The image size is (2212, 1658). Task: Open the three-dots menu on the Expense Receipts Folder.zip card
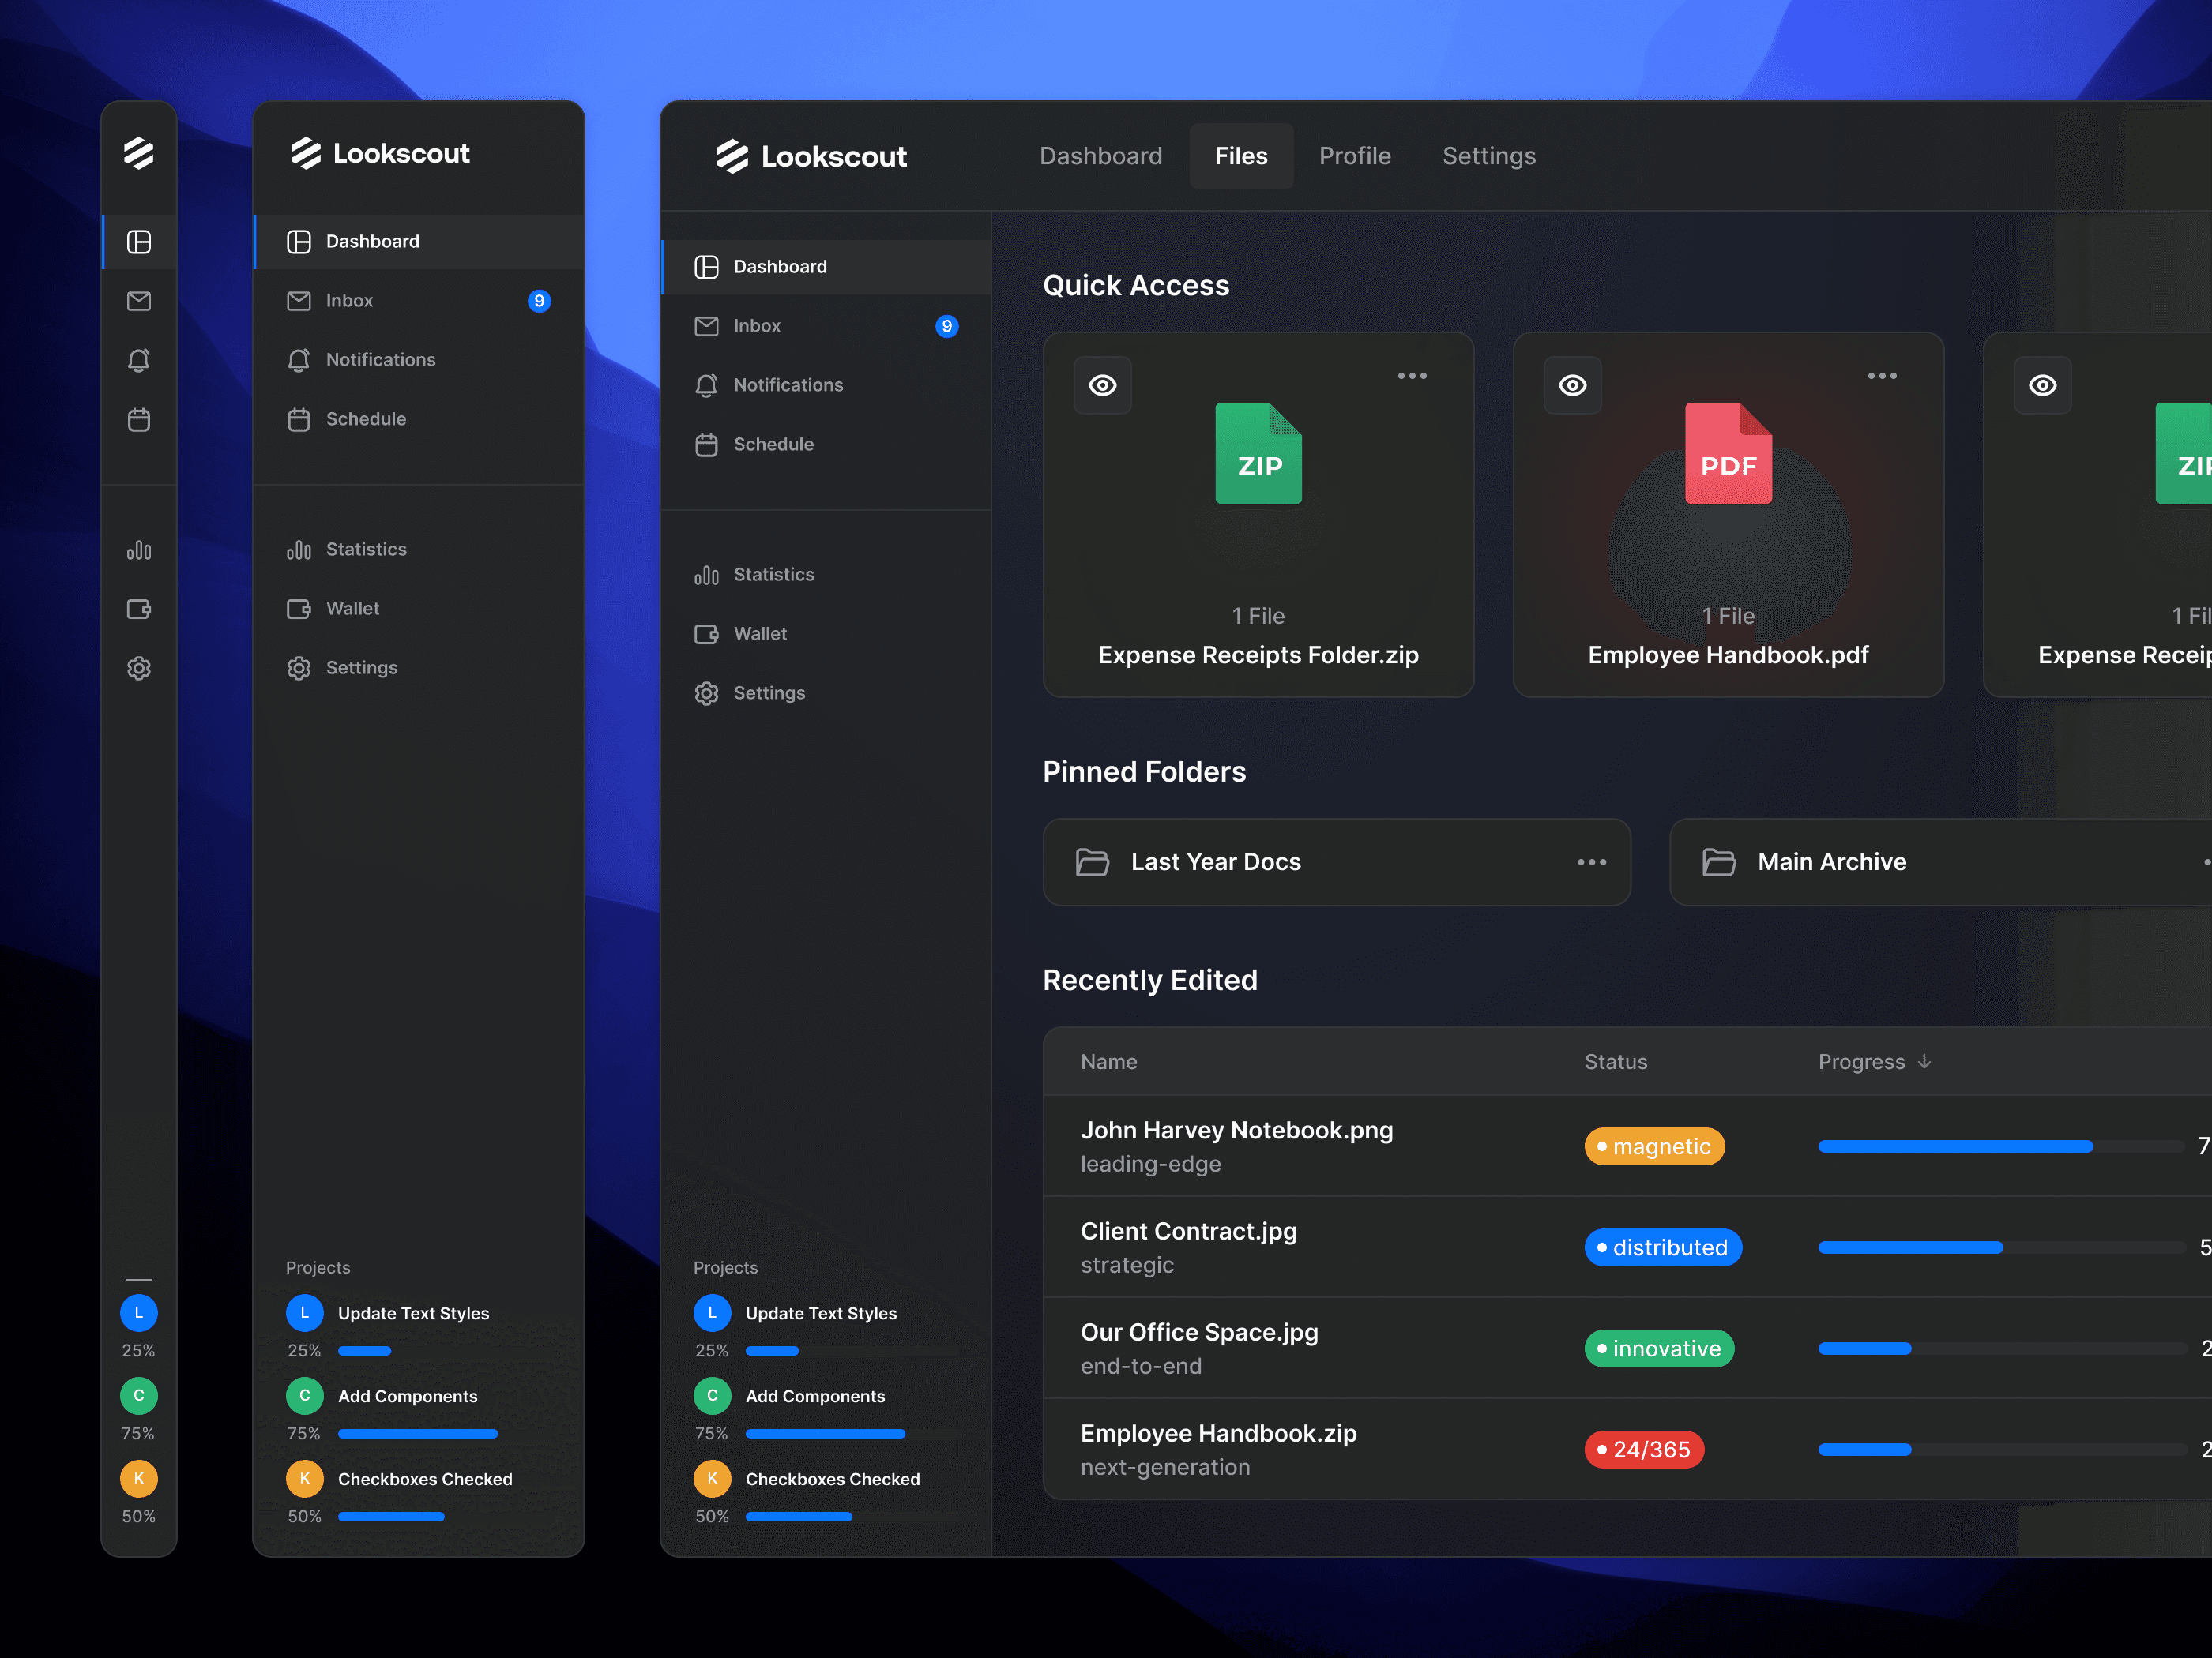1412,376
